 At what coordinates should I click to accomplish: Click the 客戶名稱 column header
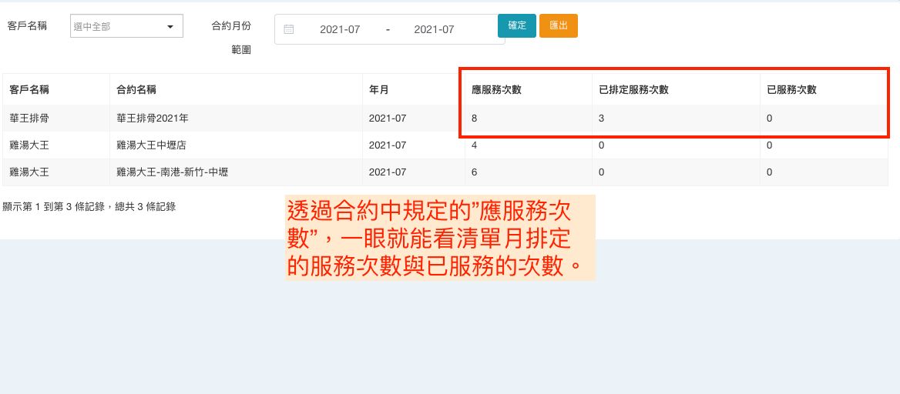[x=29, y=89]
